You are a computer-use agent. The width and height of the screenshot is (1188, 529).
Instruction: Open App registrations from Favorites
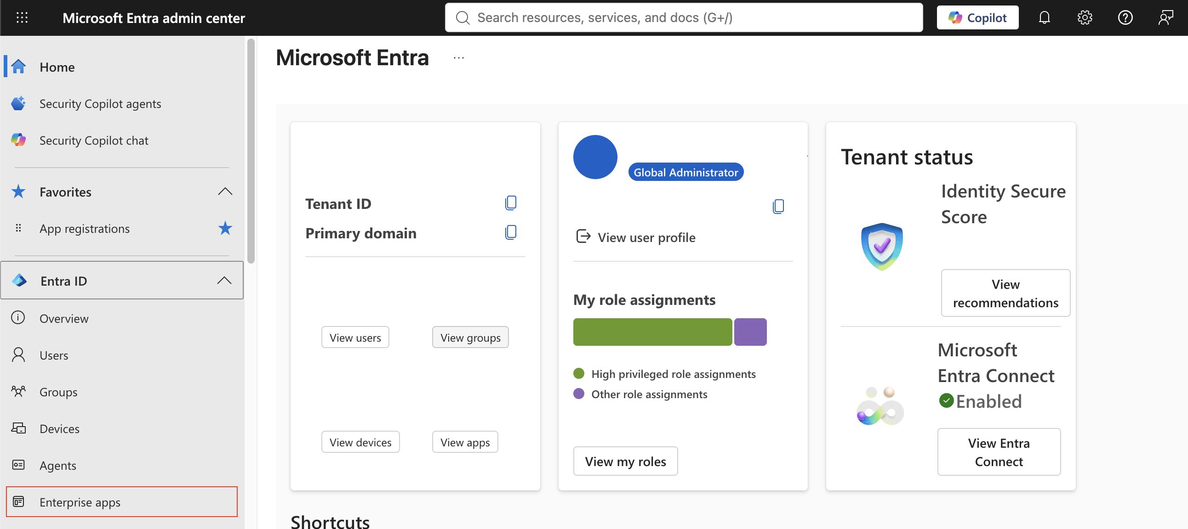(85, 229)
